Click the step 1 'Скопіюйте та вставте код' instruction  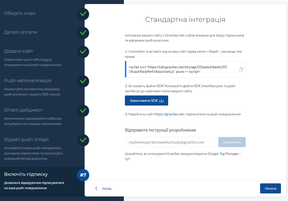(x=184, y=54)
